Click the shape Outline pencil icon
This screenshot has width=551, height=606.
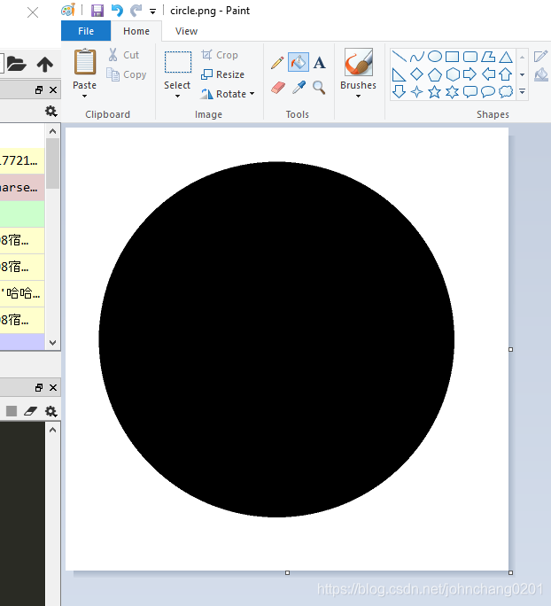coord(541,57)
